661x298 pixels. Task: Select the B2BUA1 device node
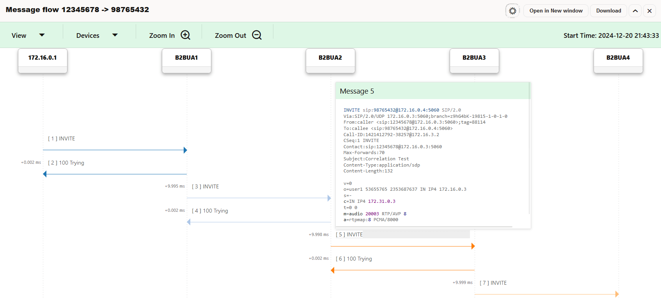click(186, 61)
